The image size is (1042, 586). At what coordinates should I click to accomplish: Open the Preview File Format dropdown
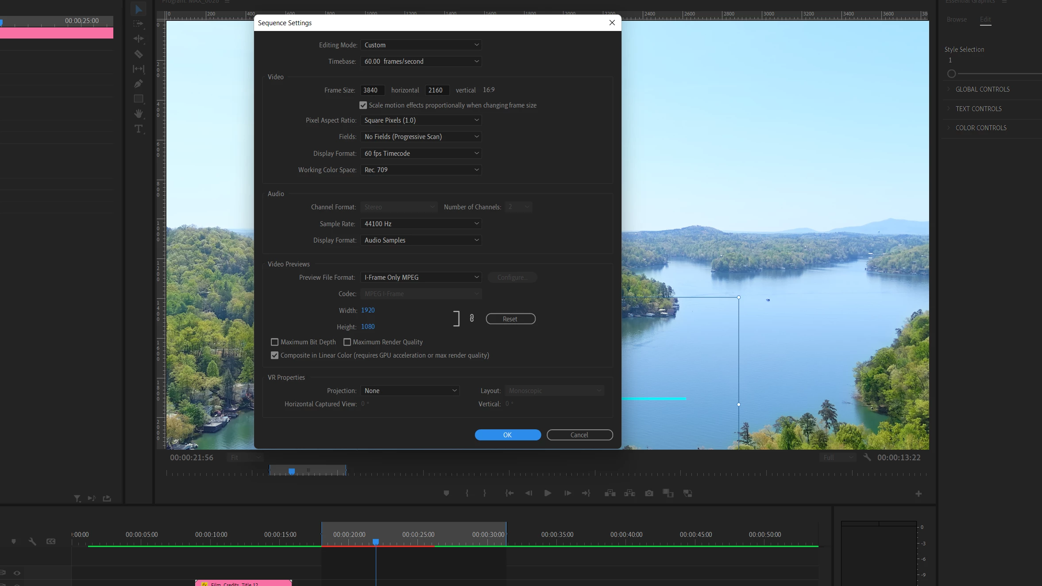[x=421, y=278]
